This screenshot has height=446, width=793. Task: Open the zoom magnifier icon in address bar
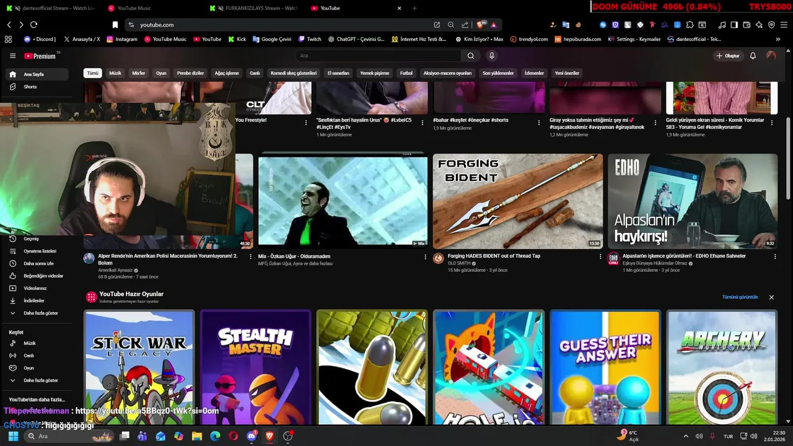[451, 25]
